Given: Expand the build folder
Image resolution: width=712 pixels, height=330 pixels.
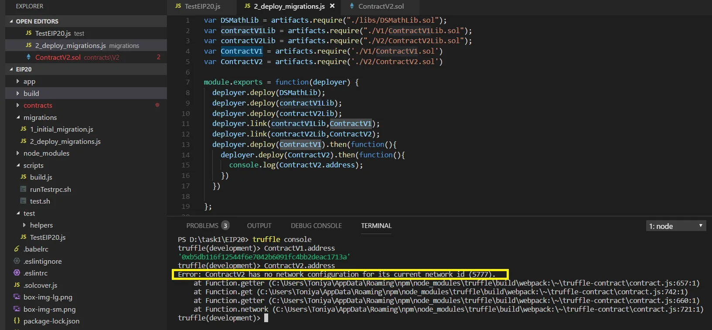Looking at the screenshot, I should pyautogui.click(x=18, y=93).
